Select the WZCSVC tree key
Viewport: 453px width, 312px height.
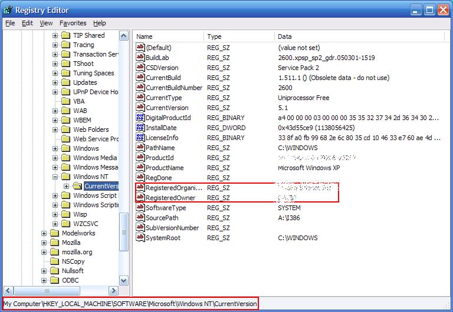point(86,224)
